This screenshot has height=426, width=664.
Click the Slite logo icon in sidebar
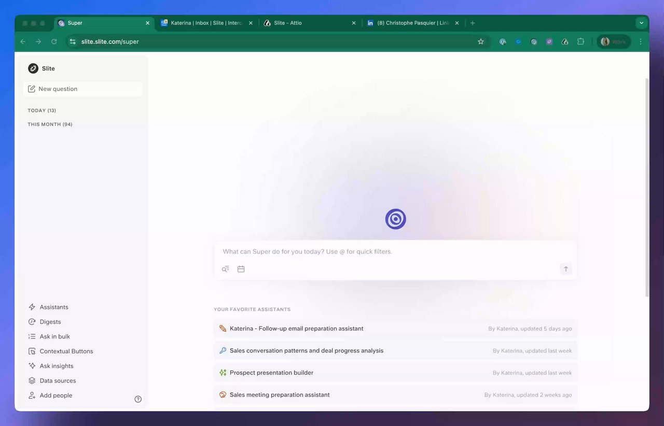[33, 68]
